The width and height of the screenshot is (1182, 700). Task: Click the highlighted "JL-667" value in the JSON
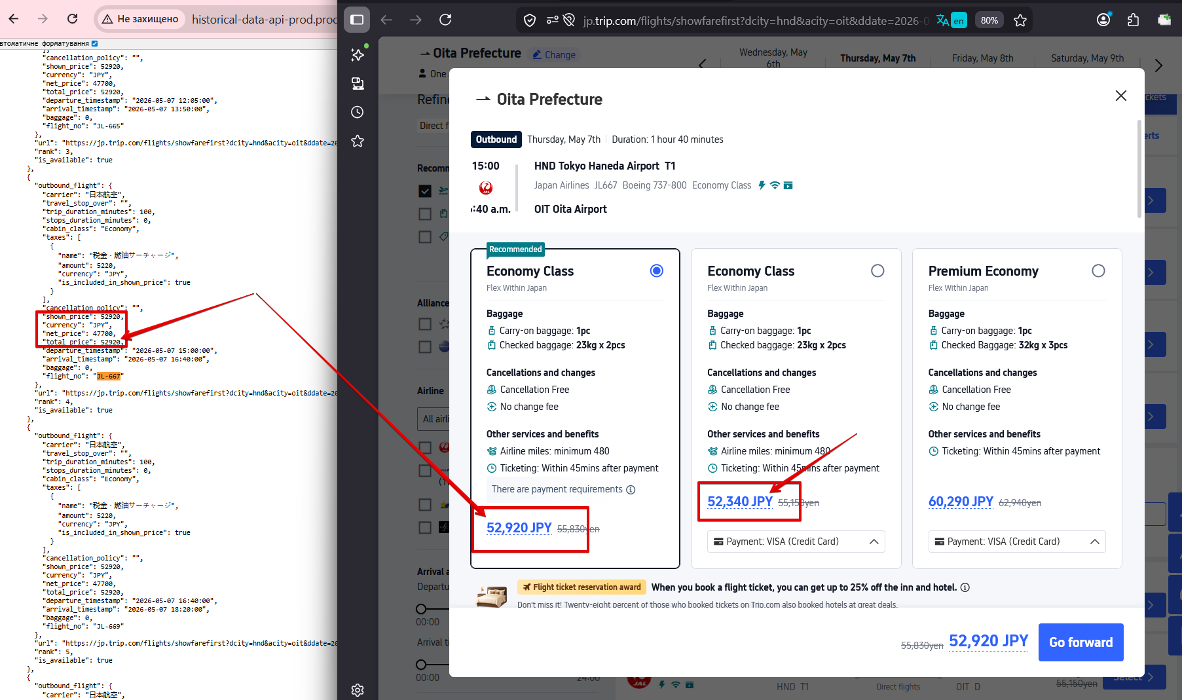[x=109, y=377]
